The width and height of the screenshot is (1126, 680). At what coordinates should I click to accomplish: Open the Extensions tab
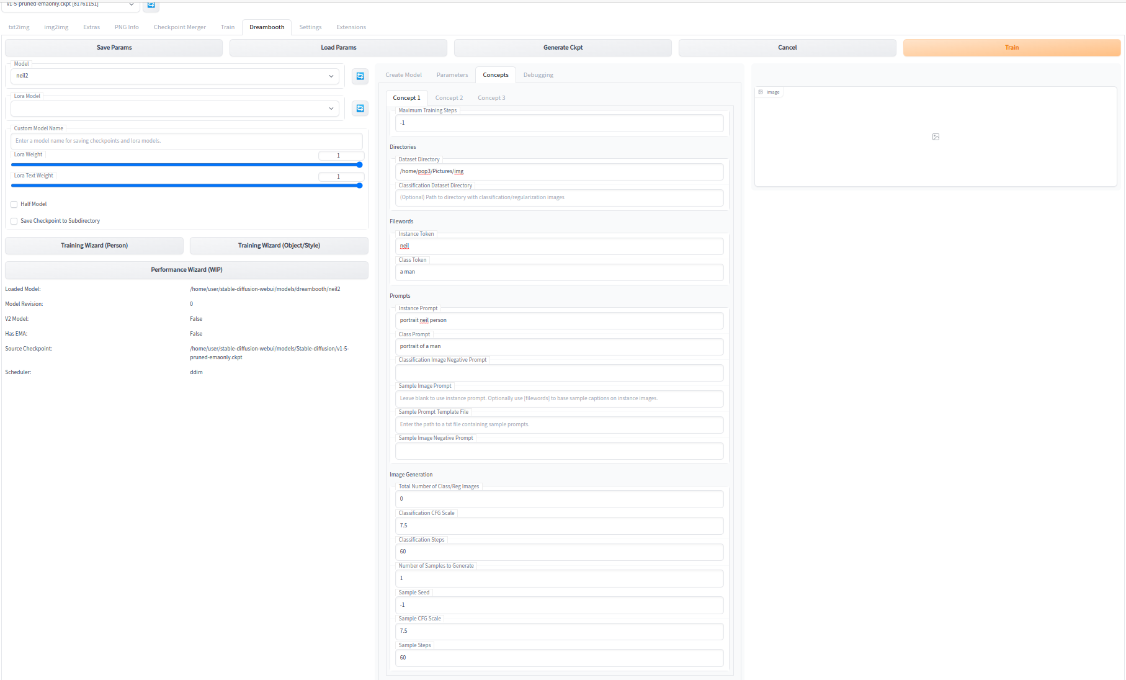(351, 27)
